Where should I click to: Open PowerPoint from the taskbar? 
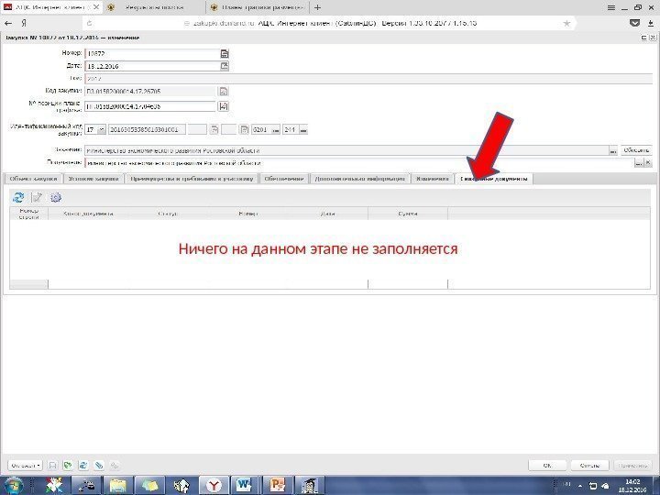click(x=277, y=486)
